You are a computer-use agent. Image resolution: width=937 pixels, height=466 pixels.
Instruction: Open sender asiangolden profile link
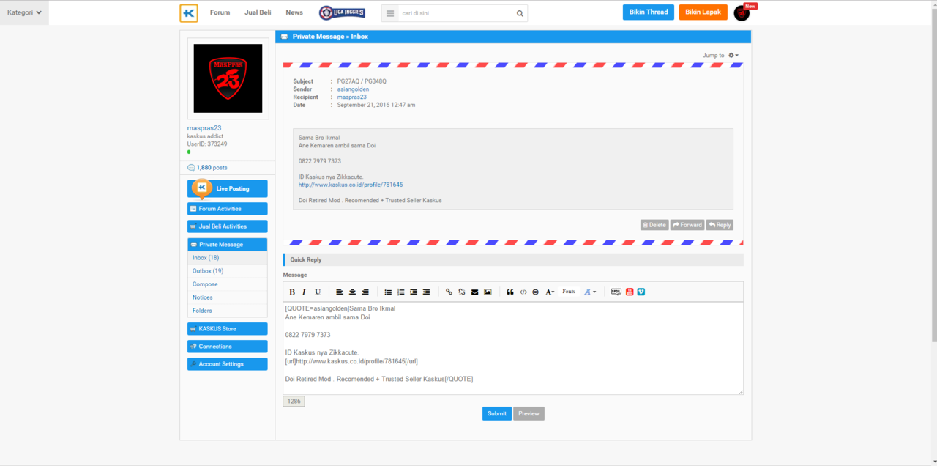353,89
